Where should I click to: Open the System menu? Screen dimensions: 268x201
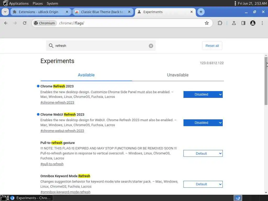coord(52,3)
